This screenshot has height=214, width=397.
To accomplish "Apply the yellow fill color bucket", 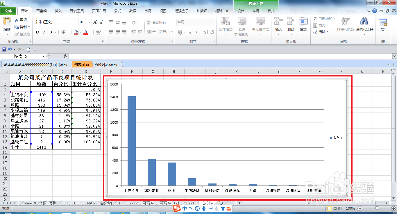I will [x=76, y=32].
